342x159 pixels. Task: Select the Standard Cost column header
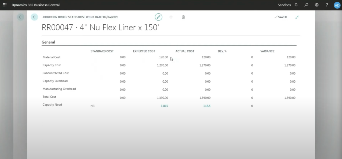[102, 51]
